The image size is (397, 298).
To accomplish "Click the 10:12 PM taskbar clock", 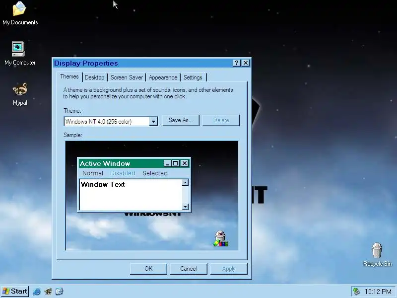I will [378, 292].
